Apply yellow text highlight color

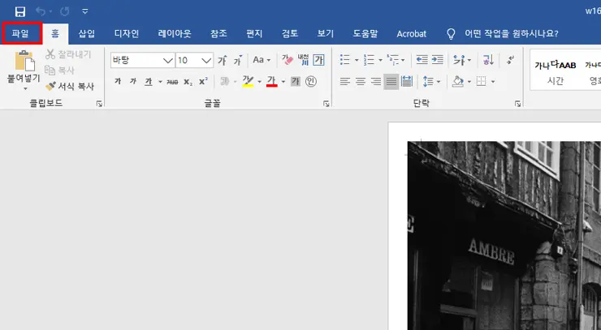point(248,81)
